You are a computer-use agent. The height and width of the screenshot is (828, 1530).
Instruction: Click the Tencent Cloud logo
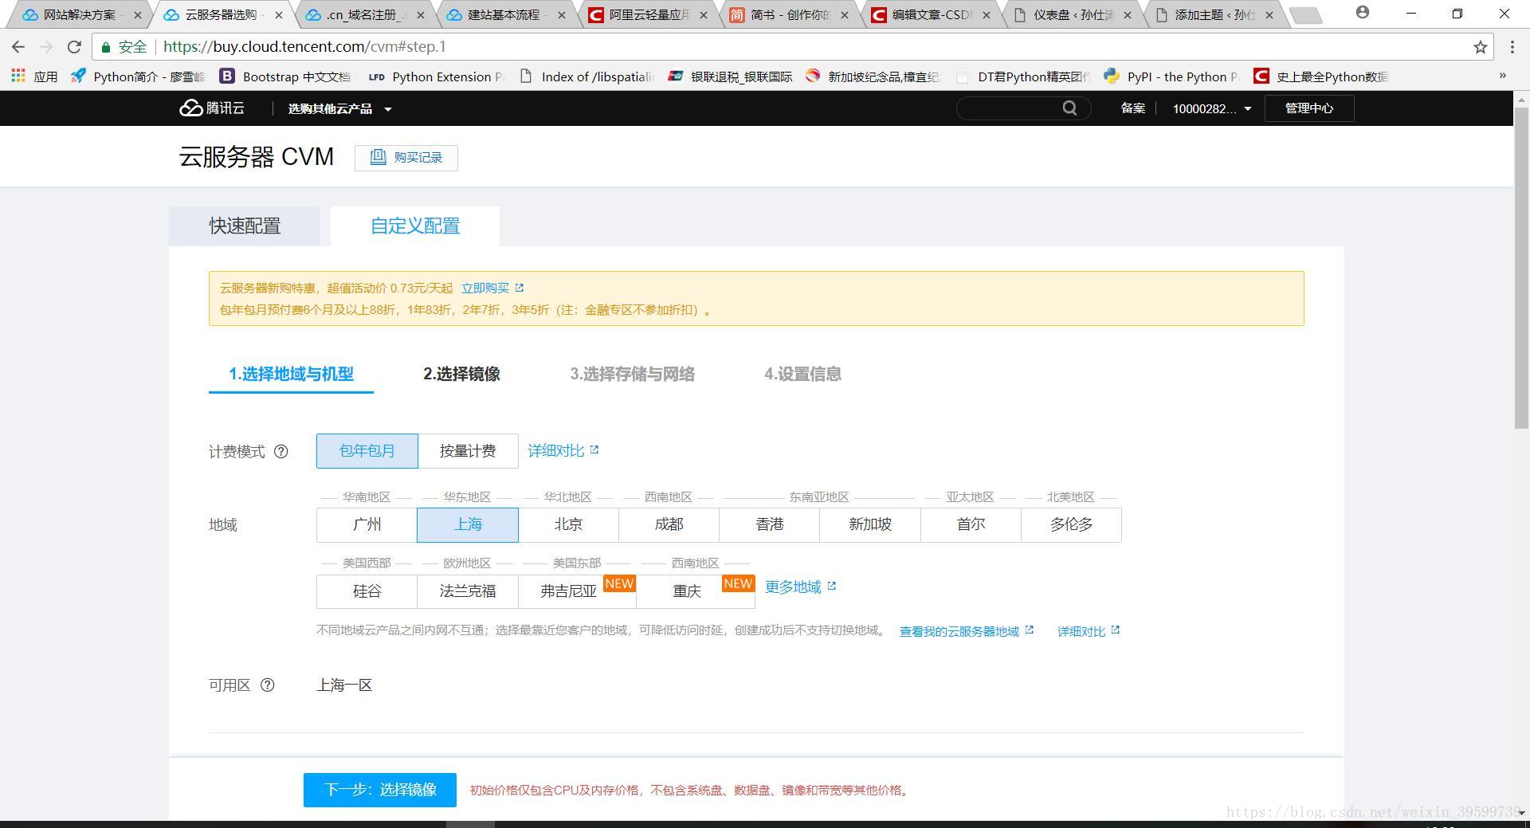coord(212,108)
